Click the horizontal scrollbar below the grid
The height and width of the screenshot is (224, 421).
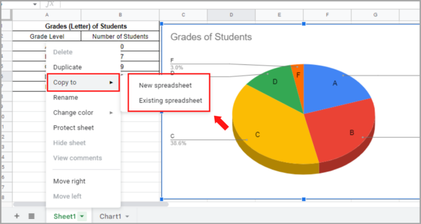(91, 204)
